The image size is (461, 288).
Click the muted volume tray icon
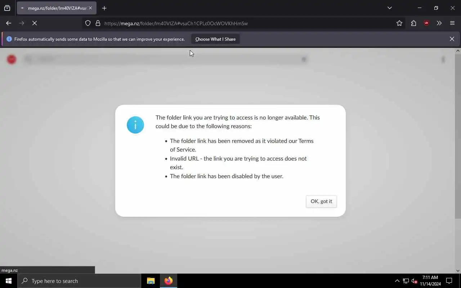click(414, 281)
